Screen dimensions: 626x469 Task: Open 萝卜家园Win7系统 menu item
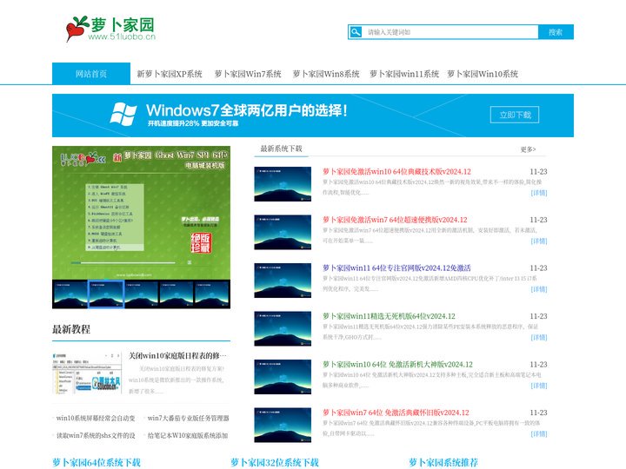[248, 74]
